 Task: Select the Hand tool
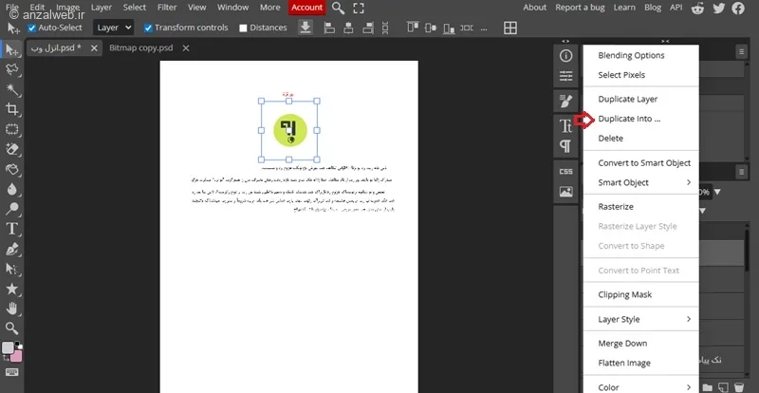point(12,309)
